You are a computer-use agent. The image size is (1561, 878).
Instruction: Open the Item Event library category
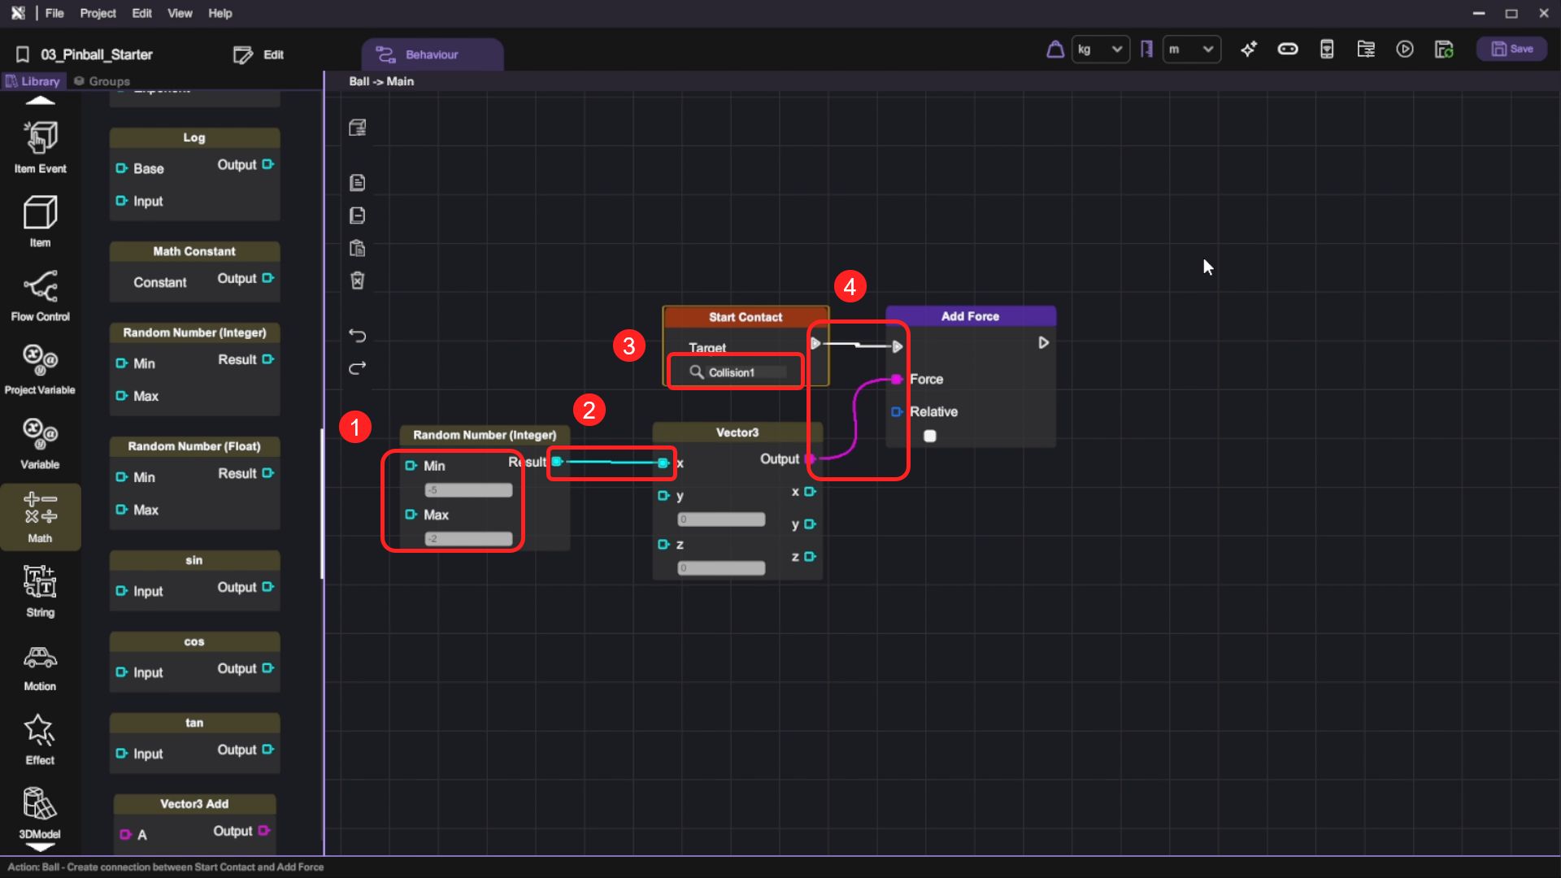[40, 146]
